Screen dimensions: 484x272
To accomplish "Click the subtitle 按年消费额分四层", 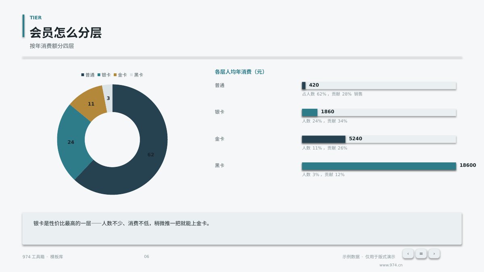I will click(x=52, y=46).
